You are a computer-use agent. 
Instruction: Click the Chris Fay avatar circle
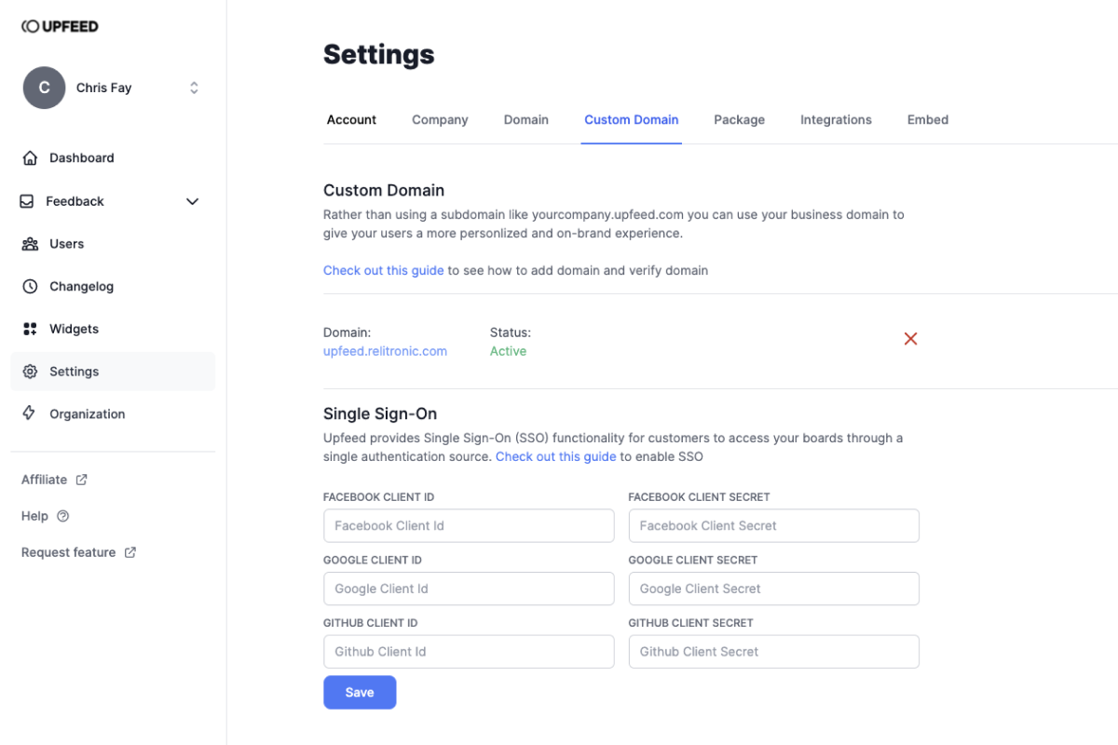point(44,88)
